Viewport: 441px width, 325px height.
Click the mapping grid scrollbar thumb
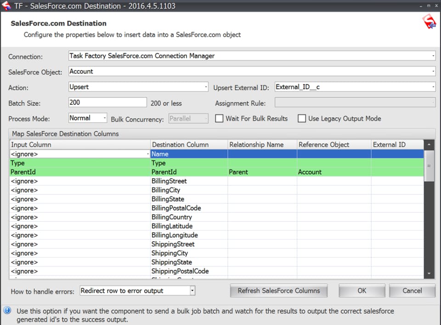429,166
